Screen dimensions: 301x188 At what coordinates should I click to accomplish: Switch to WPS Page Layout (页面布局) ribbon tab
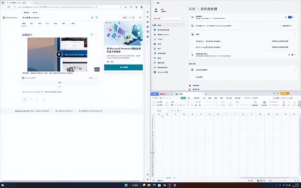click(197, 98)
